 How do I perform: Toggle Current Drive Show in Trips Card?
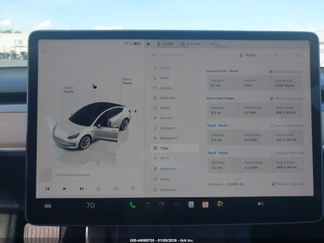(x=271, y=71)
